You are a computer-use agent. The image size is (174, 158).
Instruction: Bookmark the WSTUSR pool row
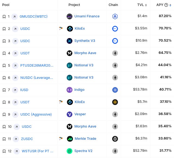pos(4,151)
